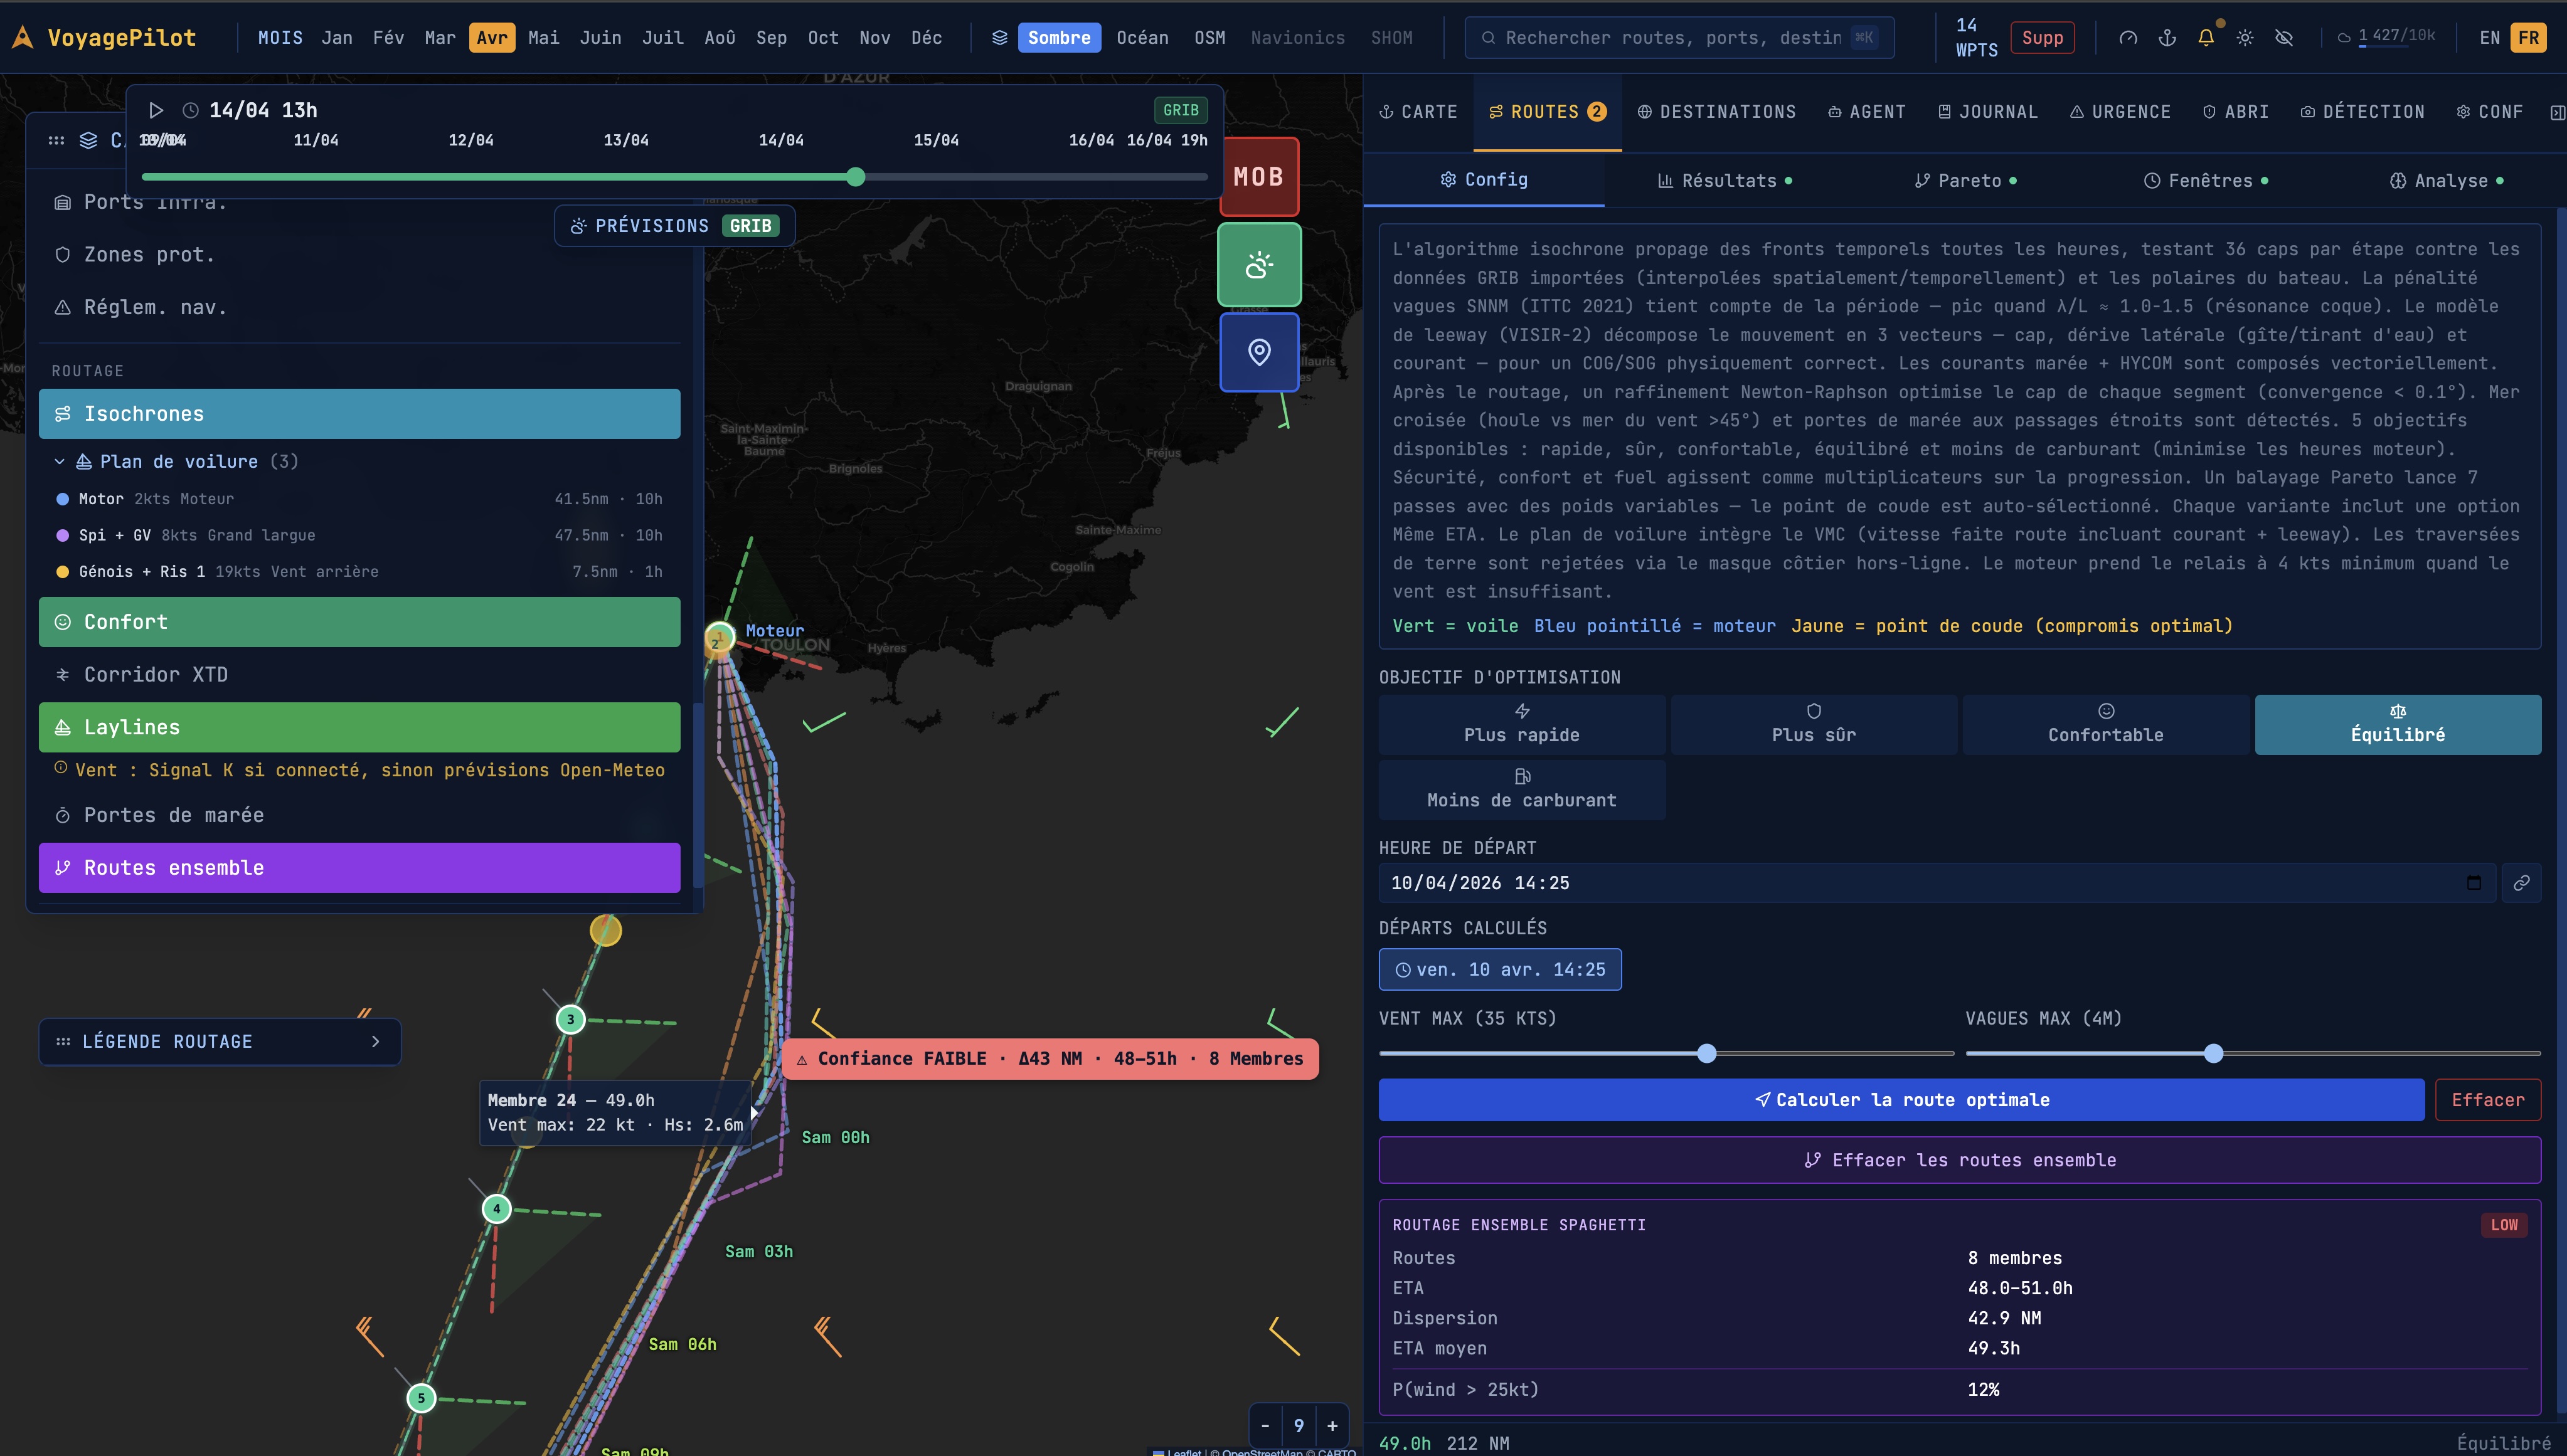Viewport: 2567px width, 1456px height.
Task: Click waypoint 5 marker on the map
Action: click(421, 1398)
